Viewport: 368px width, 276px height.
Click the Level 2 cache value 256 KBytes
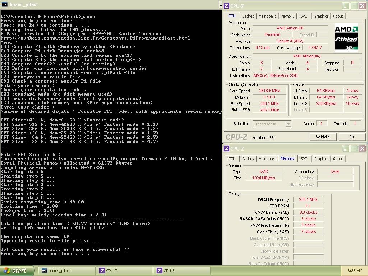tap(326, 103)
